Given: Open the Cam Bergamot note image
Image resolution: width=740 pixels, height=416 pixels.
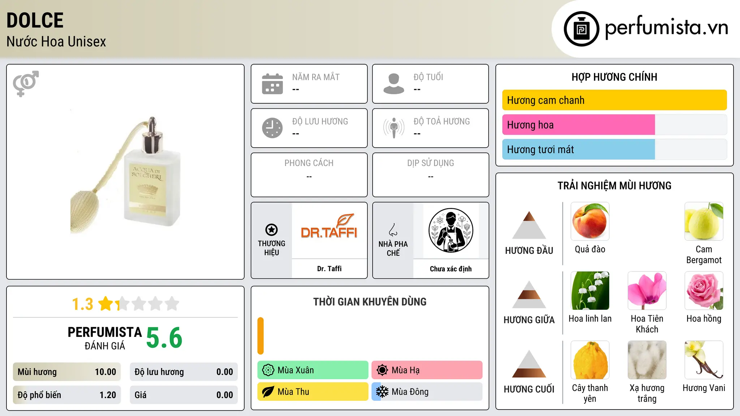Looking at the screenshot, I should 704,221.
